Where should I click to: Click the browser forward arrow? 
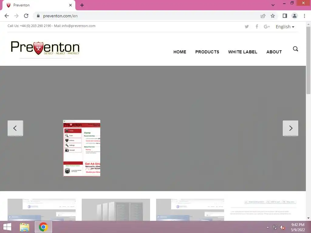16,16
